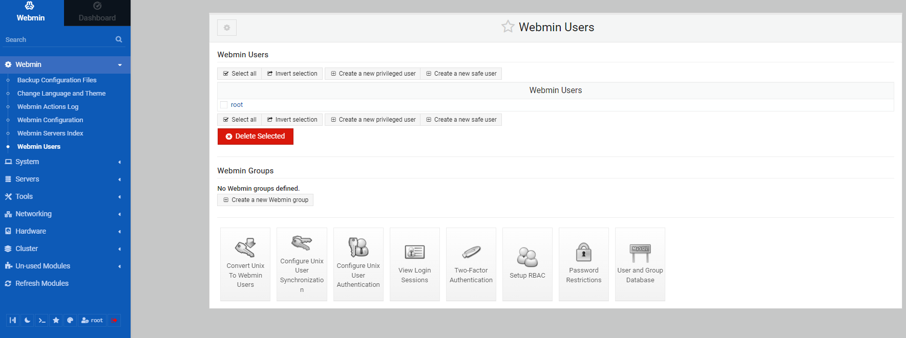Open the command shell terminal icon
The height and width of the screenshot is (338, 906).
(42, 320)
